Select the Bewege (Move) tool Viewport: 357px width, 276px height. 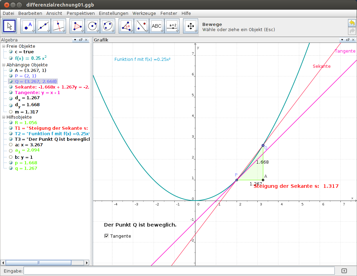(x=9, y=26)
